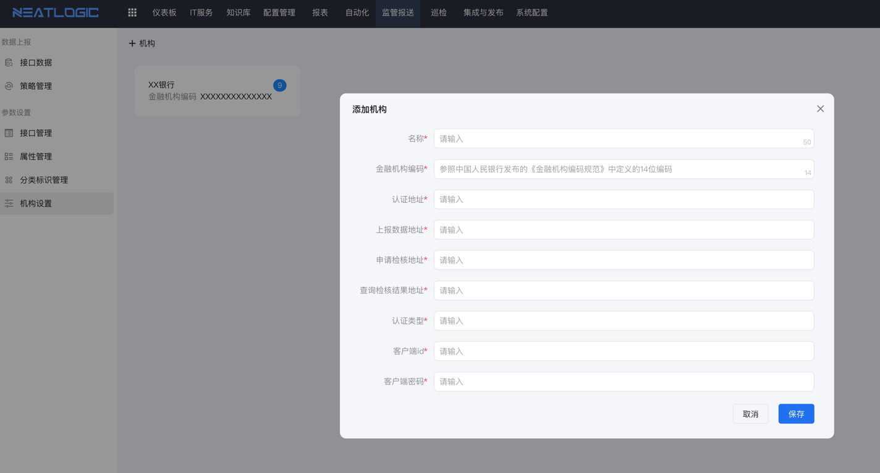Image resolution: width=880 pixels, height=473 pixels.
Task: Open the IT服务 menu
Action: 201,12
